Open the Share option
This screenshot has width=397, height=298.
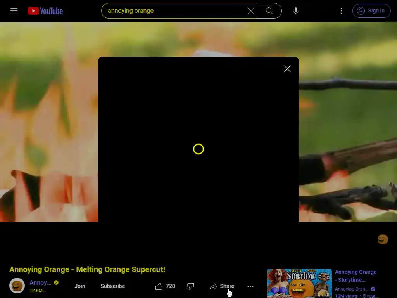(x=222, y=286)
